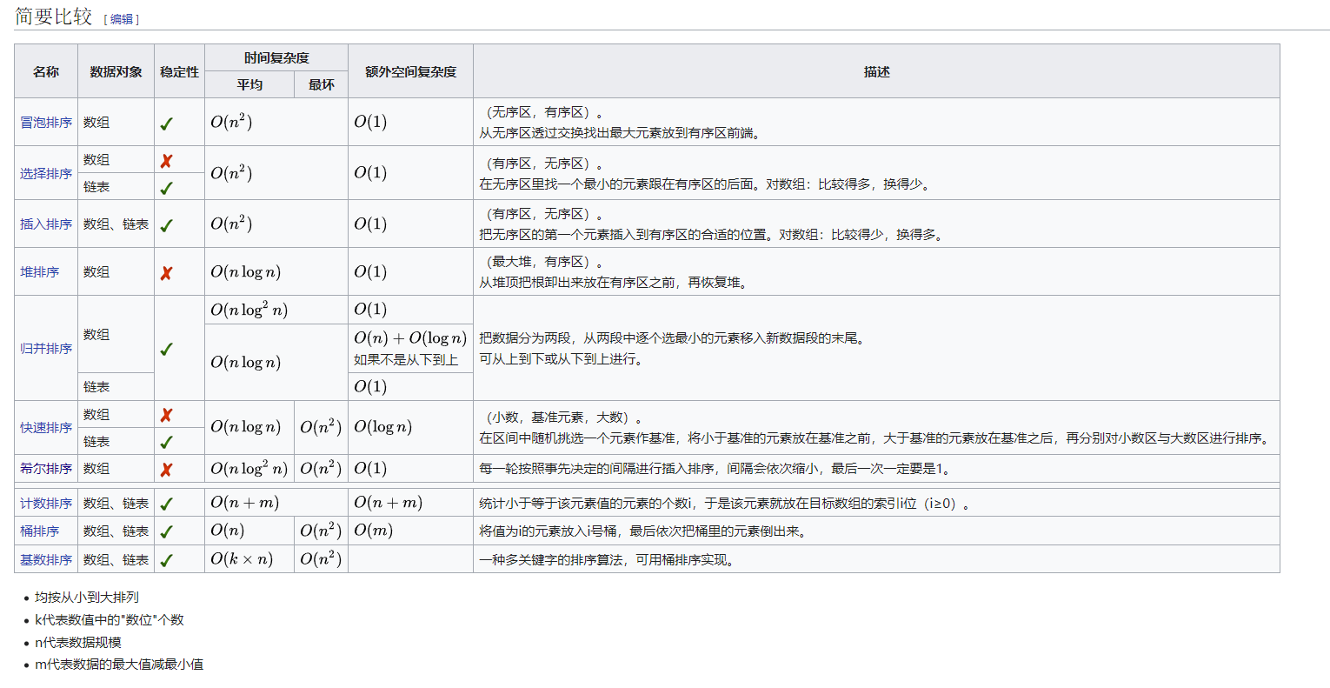1330x688 pixels.
Task: Click the description starting 把数据分为两段
Action: click(675, 338)
